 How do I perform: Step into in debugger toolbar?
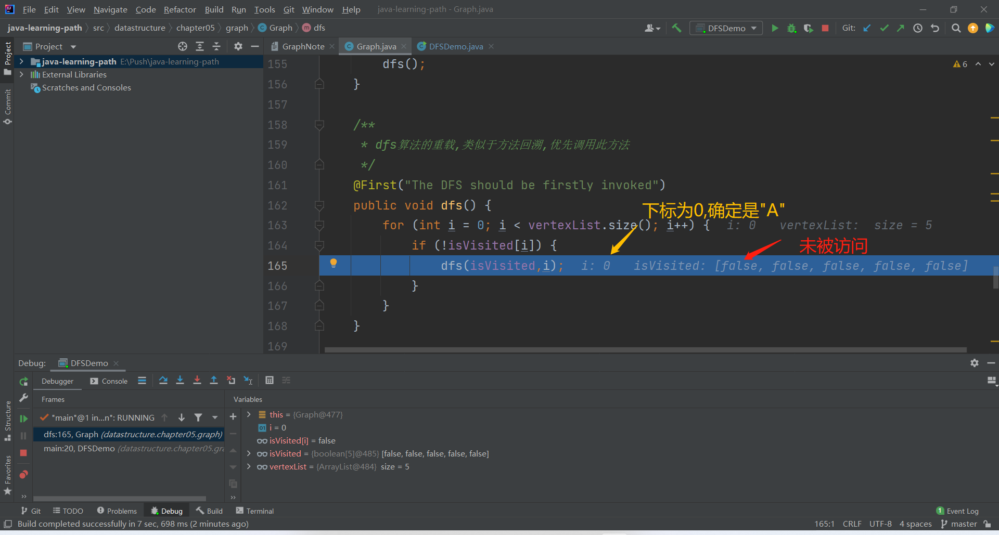pyautogui.click(x=180, y=381)
